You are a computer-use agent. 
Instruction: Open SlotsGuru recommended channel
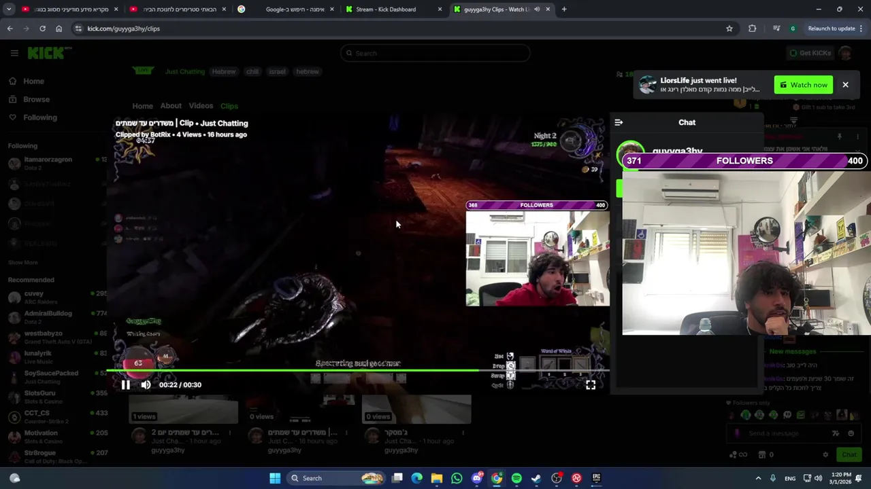coord(54,397)
